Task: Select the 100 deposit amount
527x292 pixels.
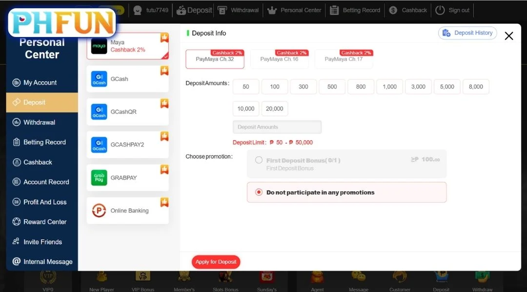Action: pos(275,87)
